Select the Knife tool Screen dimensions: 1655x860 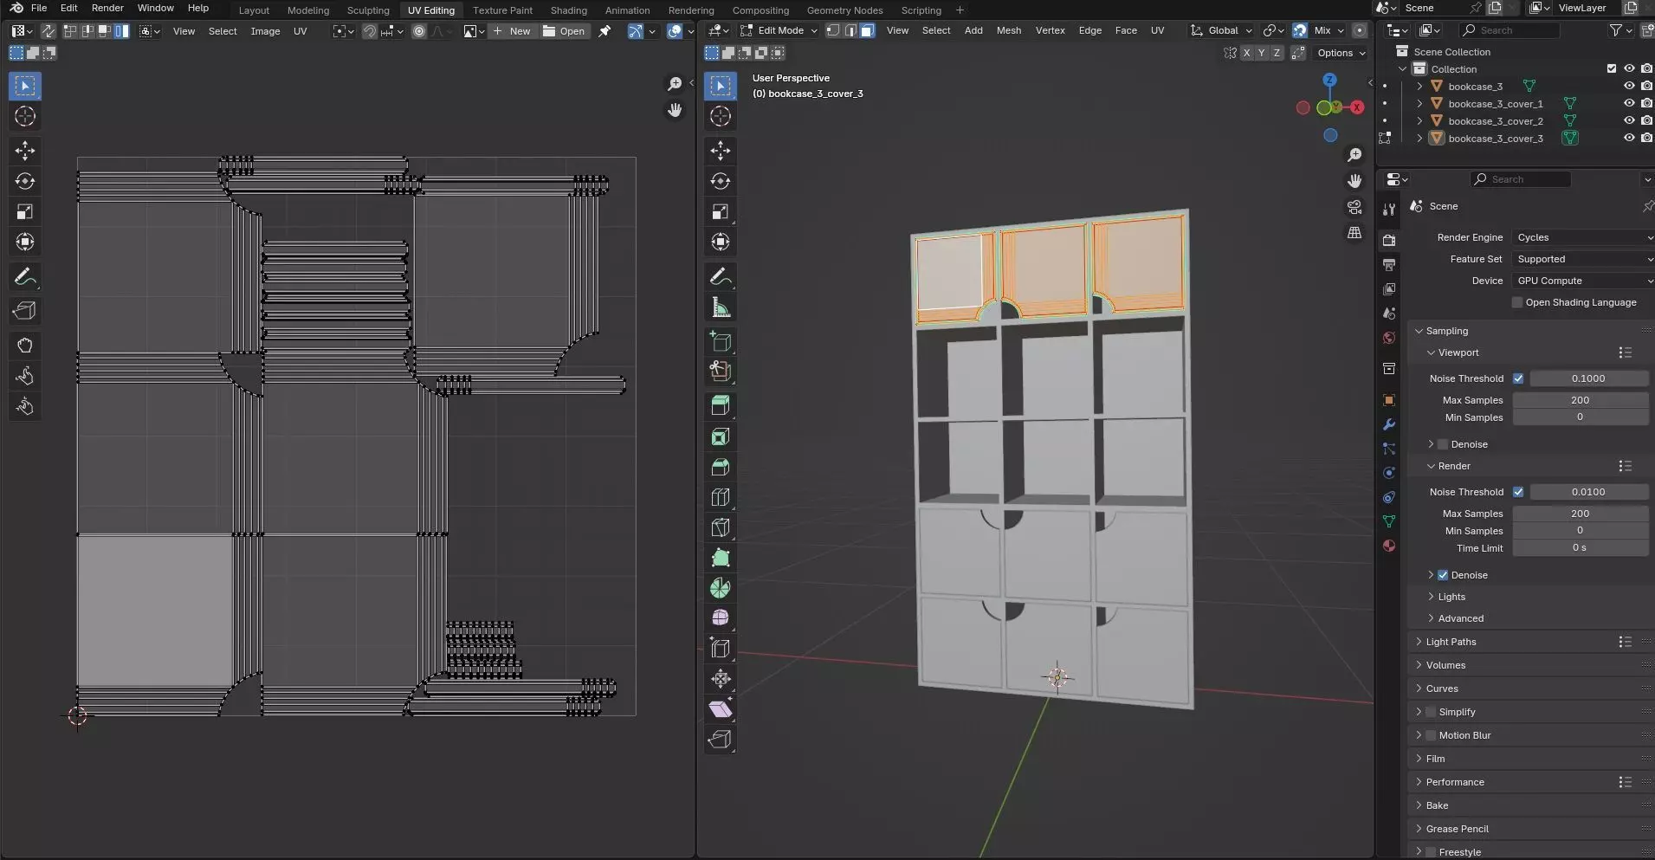721,527
